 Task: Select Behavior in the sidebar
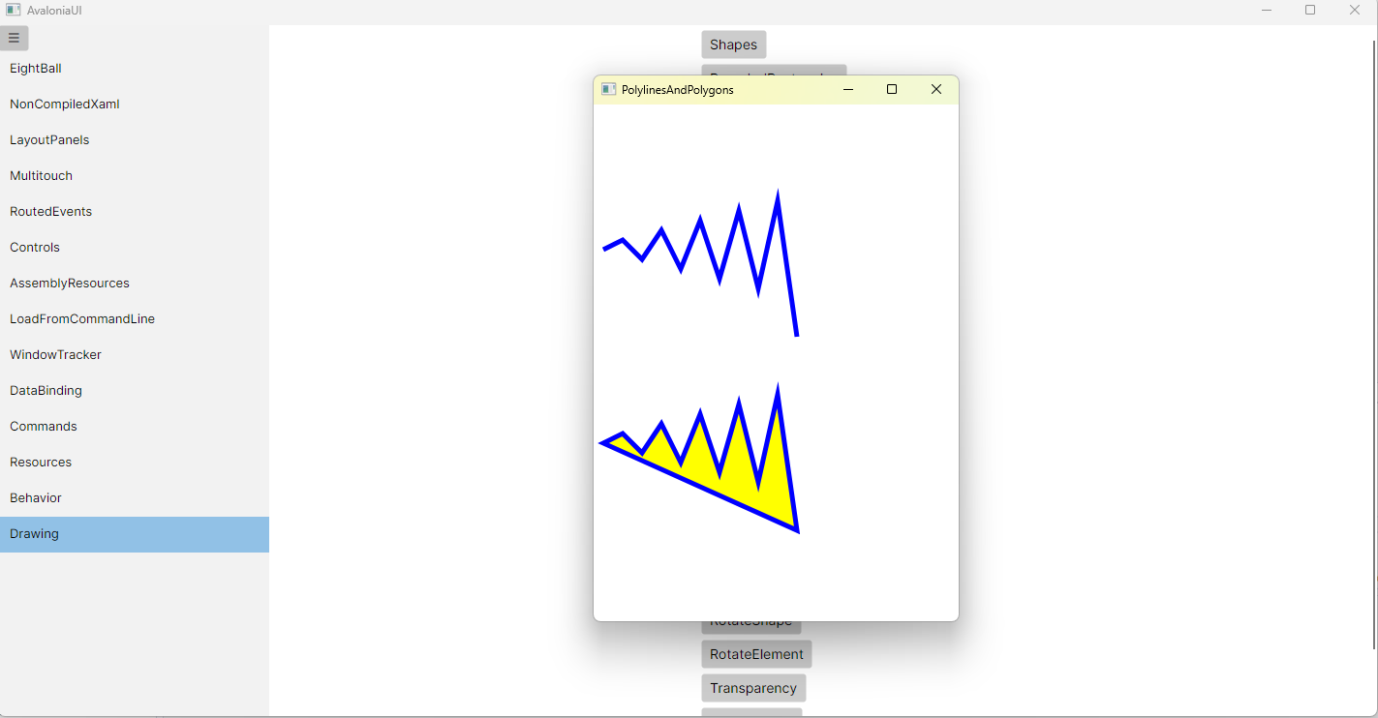click(x=135, y=498)
